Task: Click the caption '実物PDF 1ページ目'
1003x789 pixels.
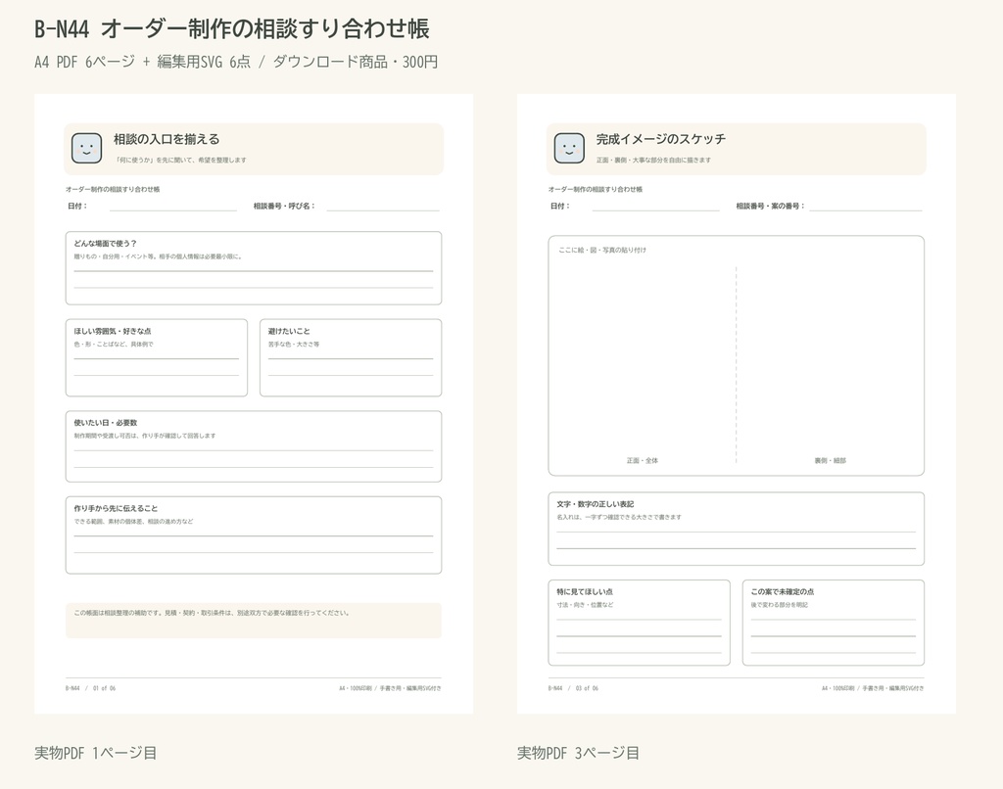Action: [x=95, y=753]
